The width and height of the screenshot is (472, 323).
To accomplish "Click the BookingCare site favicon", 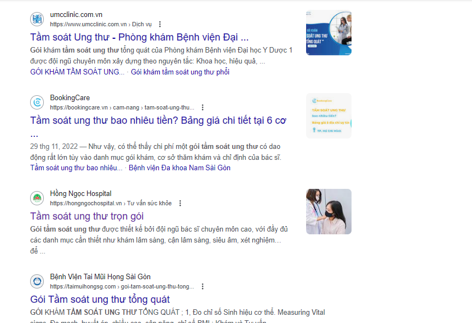I will coord(37,102).
